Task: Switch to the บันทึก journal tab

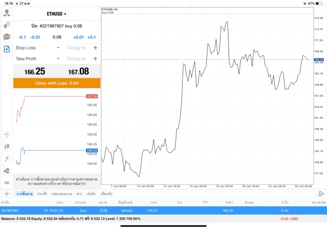Action: [x=91, y=194]
